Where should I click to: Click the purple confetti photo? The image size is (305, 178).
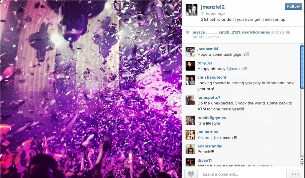tap(91, 89)
